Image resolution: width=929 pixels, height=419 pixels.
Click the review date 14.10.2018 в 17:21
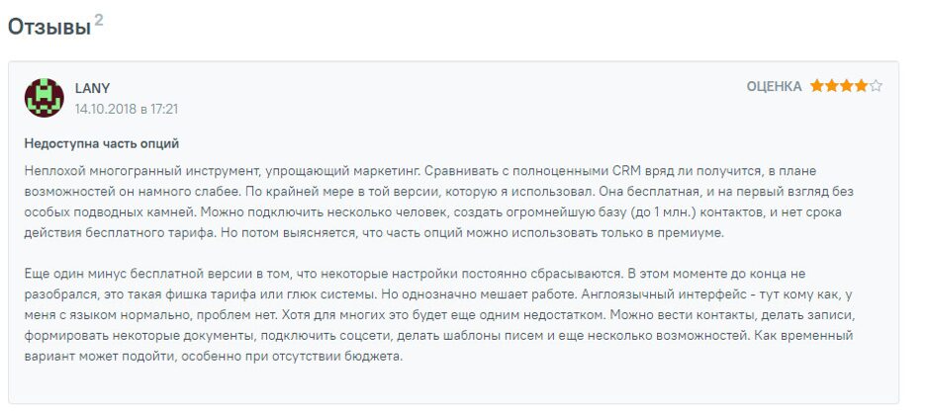pyautogui.click(x=126, y=109)
